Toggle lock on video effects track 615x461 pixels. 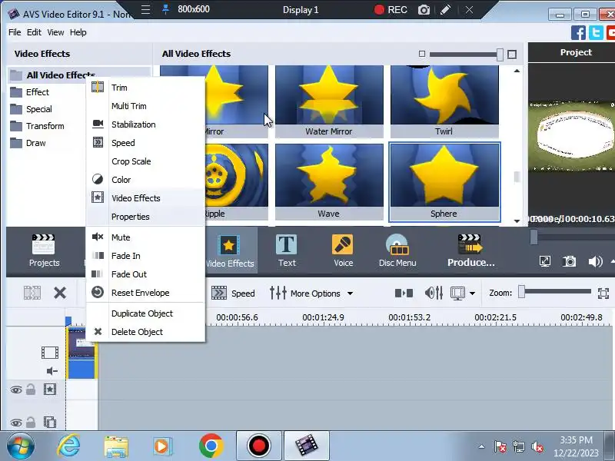point(31,390)
